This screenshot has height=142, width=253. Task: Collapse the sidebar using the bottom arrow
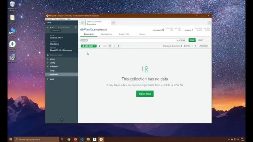[x=62, y=120]
